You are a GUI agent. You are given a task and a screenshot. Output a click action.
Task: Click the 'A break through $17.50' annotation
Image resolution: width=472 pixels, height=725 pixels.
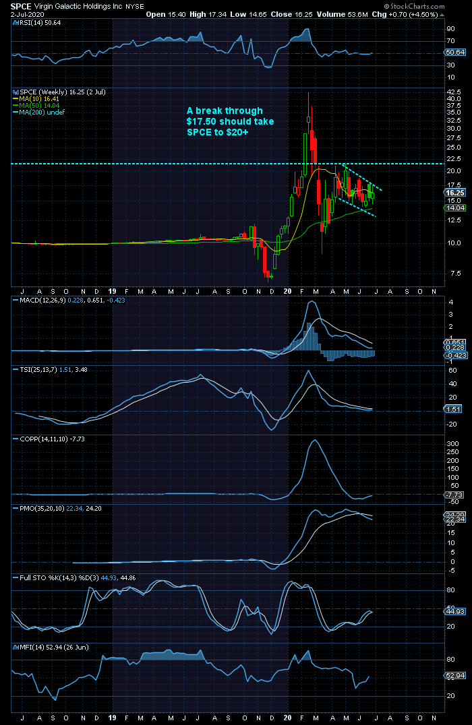tap(230, 121)
